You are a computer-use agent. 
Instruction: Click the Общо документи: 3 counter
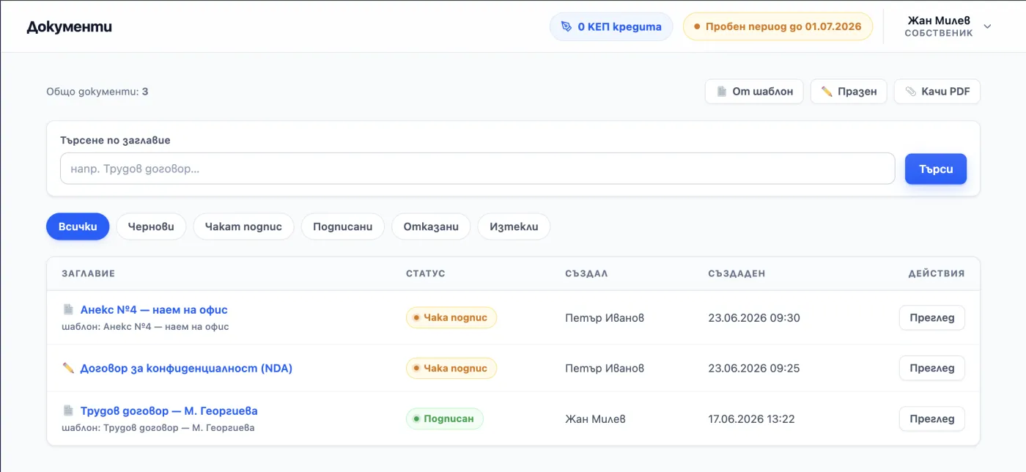(97, 92)
